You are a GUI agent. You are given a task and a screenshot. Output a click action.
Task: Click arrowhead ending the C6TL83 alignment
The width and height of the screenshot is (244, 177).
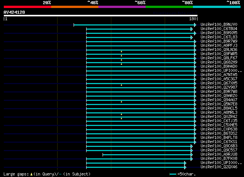click(x=192, y=37)
